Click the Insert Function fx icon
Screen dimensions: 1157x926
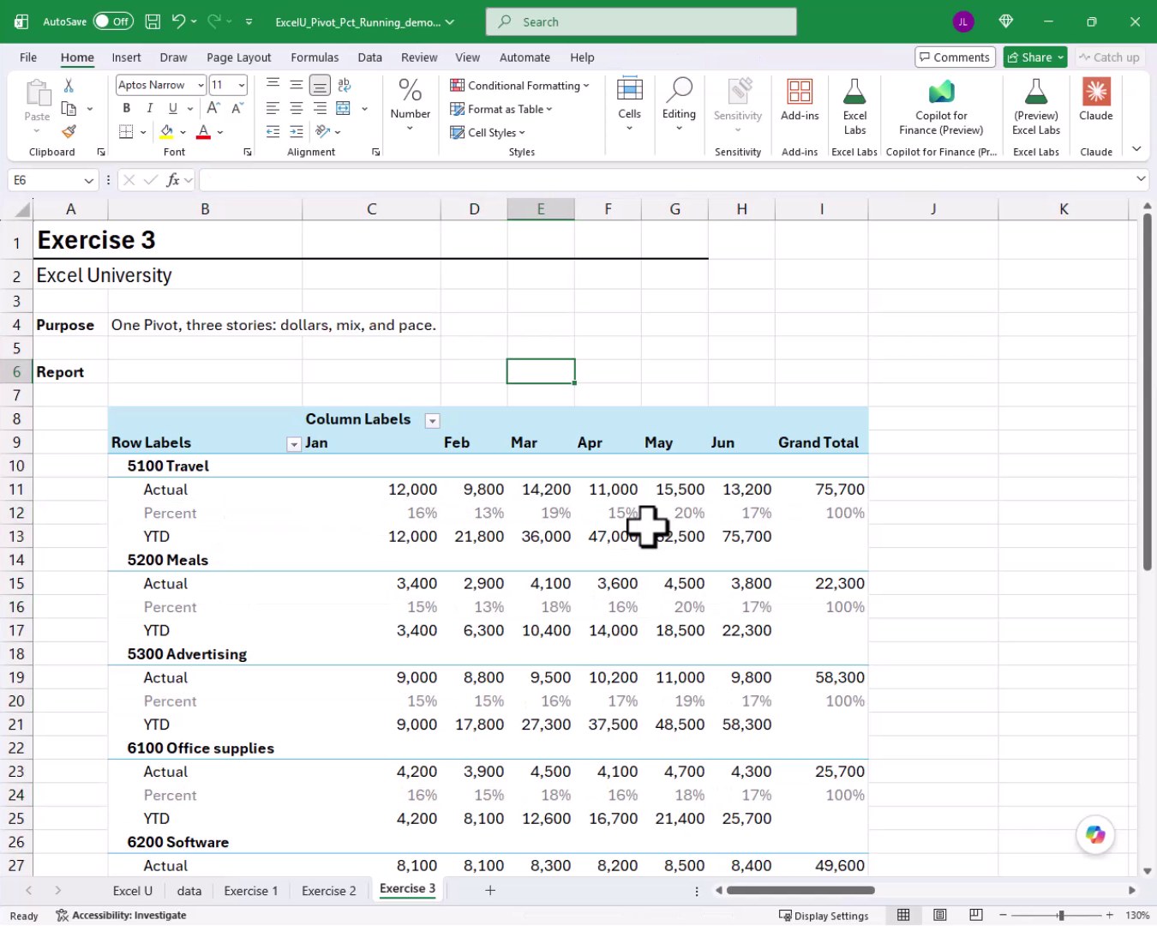coord(173,180)
